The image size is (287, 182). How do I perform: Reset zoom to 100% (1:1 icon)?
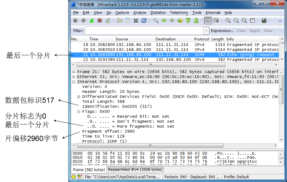pos(244,20)
